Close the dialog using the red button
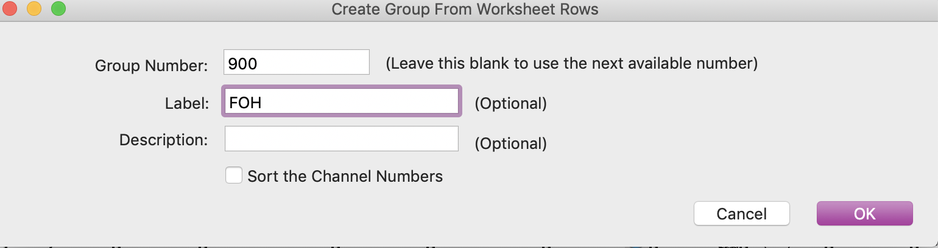This screenshot has height=248, width=938. coord(12,9)
